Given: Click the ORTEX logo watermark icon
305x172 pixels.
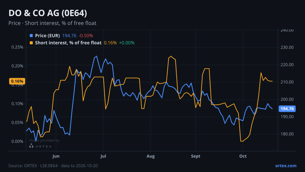Looking at the screenshot, I should (32, 146).
